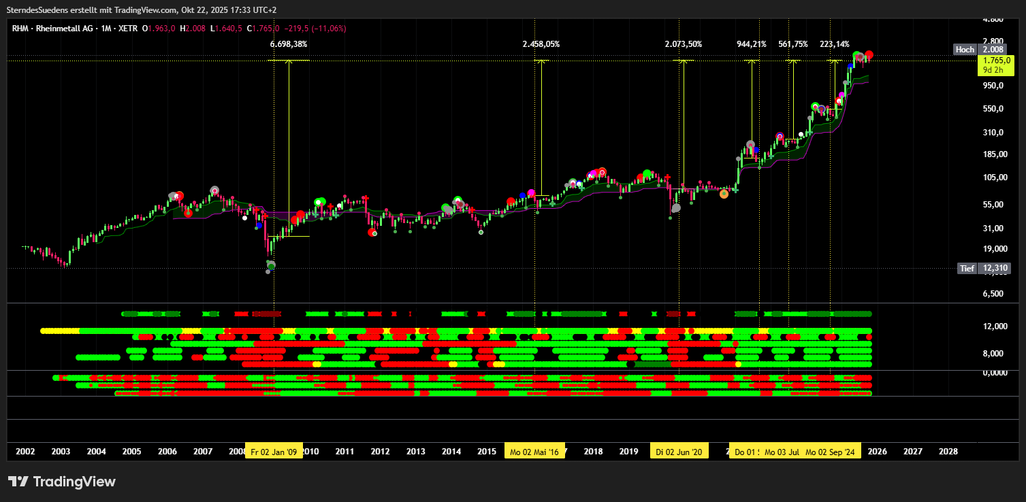
Task: Open the RHM Rheinmetall AG symbol title
Action: coord(54,28)
